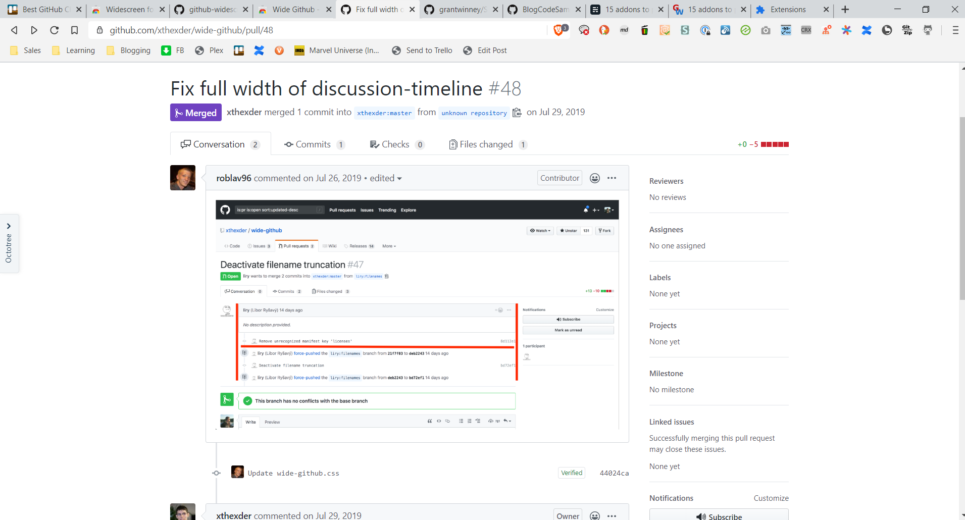This screenshot has height=520, width=965.
Task: Switch to the Commits tab
Action: point(314,144)
